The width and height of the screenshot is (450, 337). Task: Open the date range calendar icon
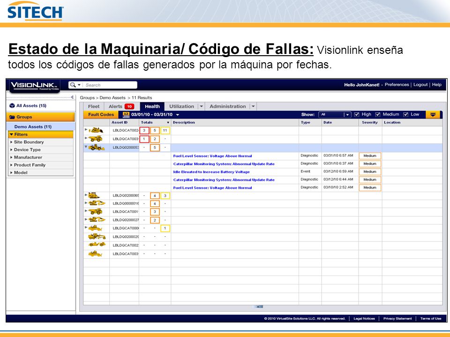[x=126, y=115]
